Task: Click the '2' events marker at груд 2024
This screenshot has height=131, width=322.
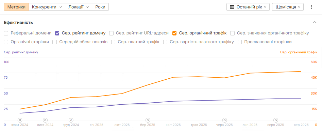Action: [x=71, y=120]
